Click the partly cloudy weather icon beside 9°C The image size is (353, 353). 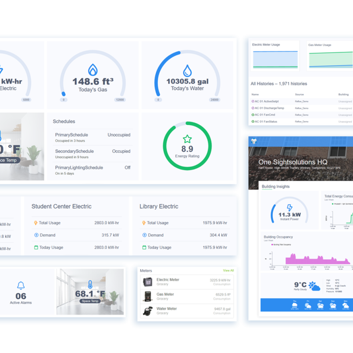click(314, 286)
